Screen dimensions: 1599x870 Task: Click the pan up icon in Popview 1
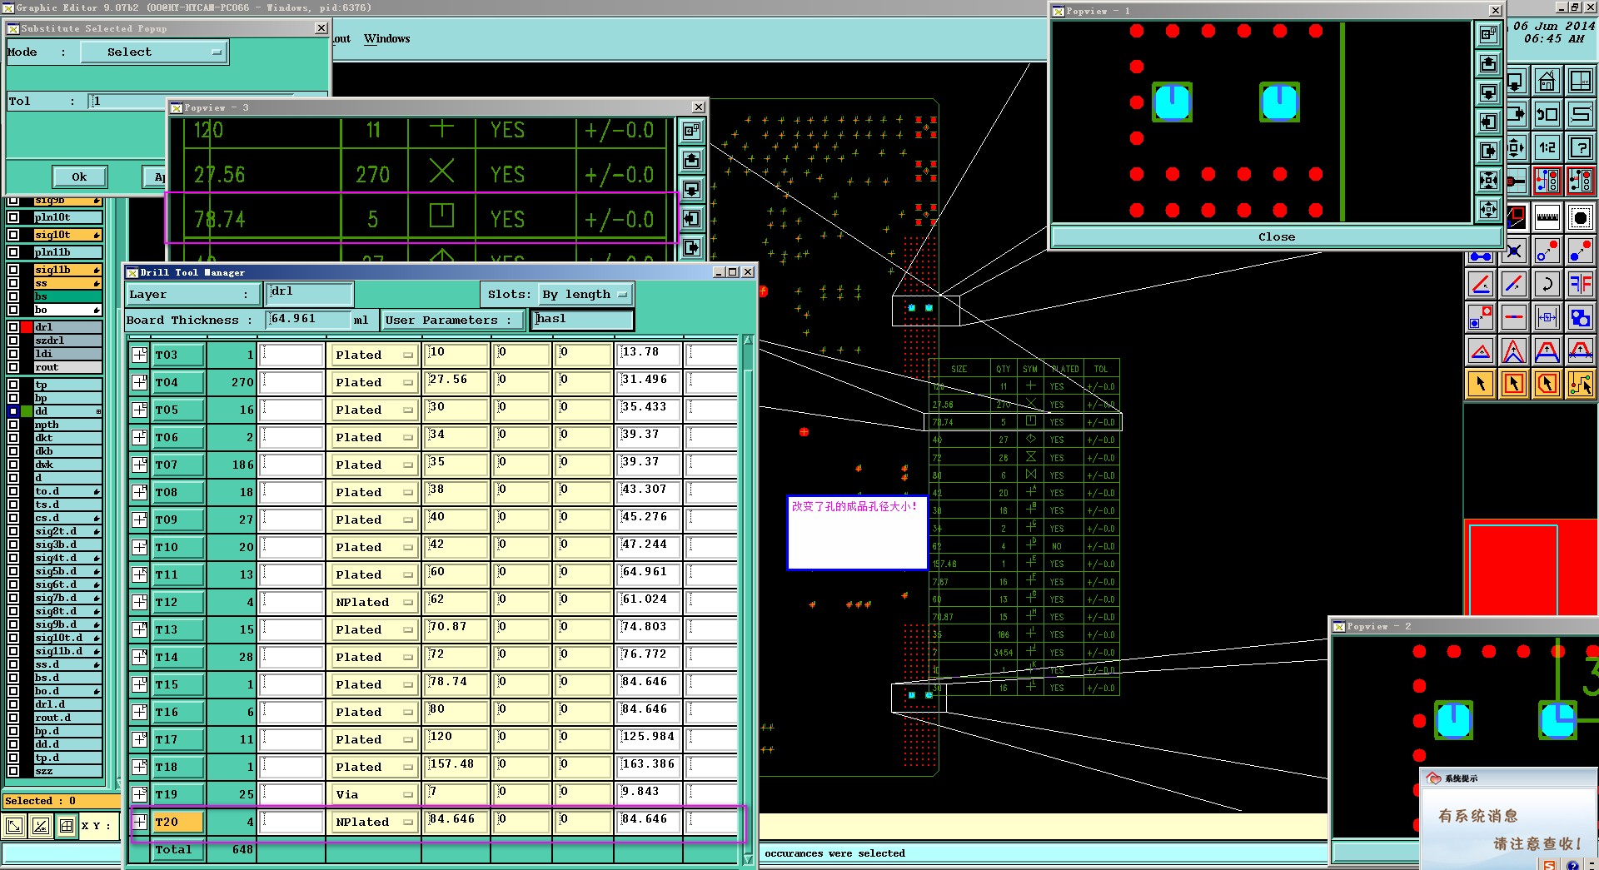[x=1488, y=63]
